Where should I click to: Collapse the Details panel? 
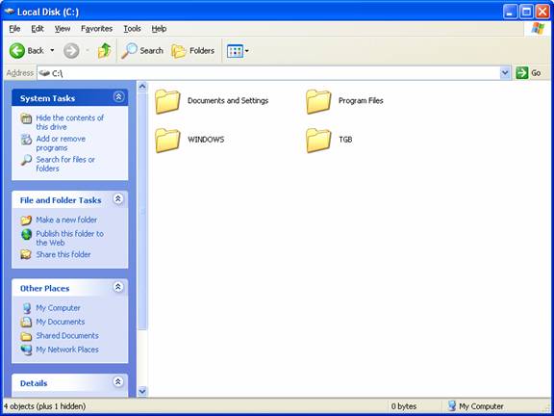[x=118, y=381]
